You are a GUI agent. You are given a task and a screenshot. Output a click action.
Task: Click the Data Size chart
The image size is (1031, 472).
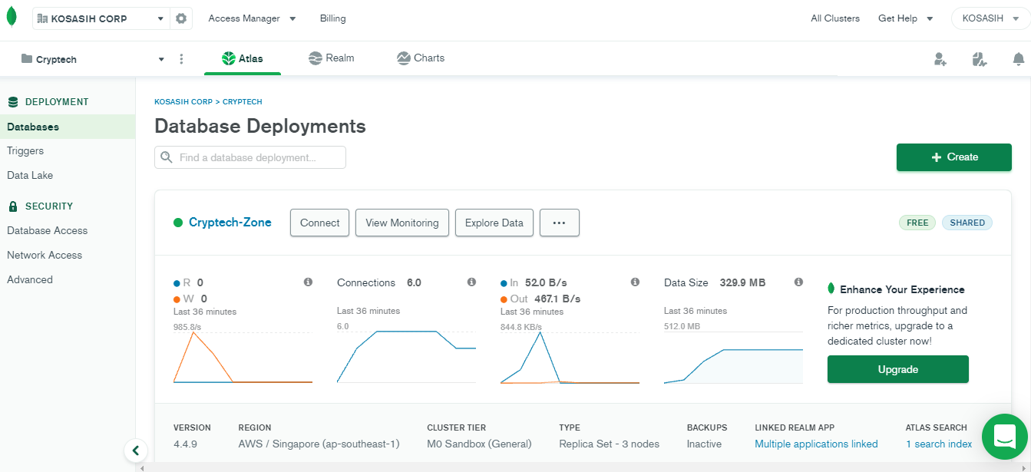(733, 358)
